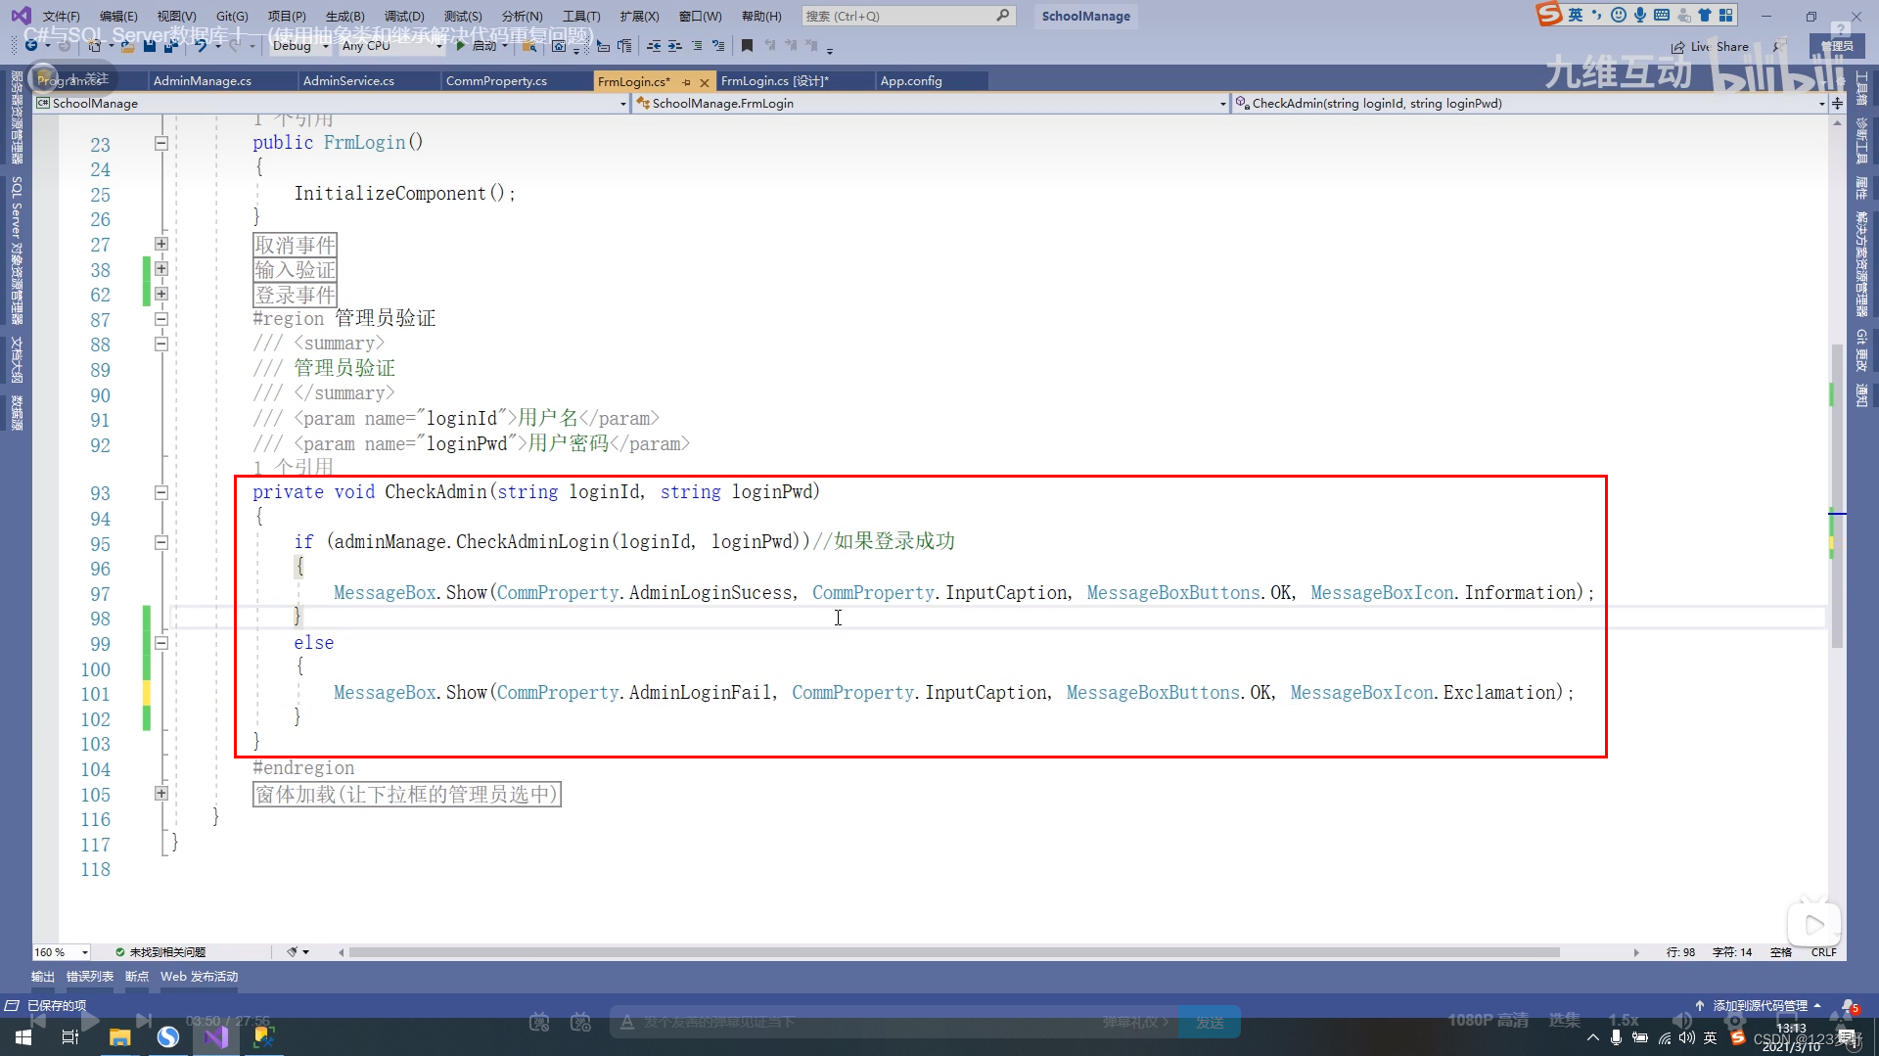Click the Undo arrow icon
1879x1056 pixels.
point(201,46)
